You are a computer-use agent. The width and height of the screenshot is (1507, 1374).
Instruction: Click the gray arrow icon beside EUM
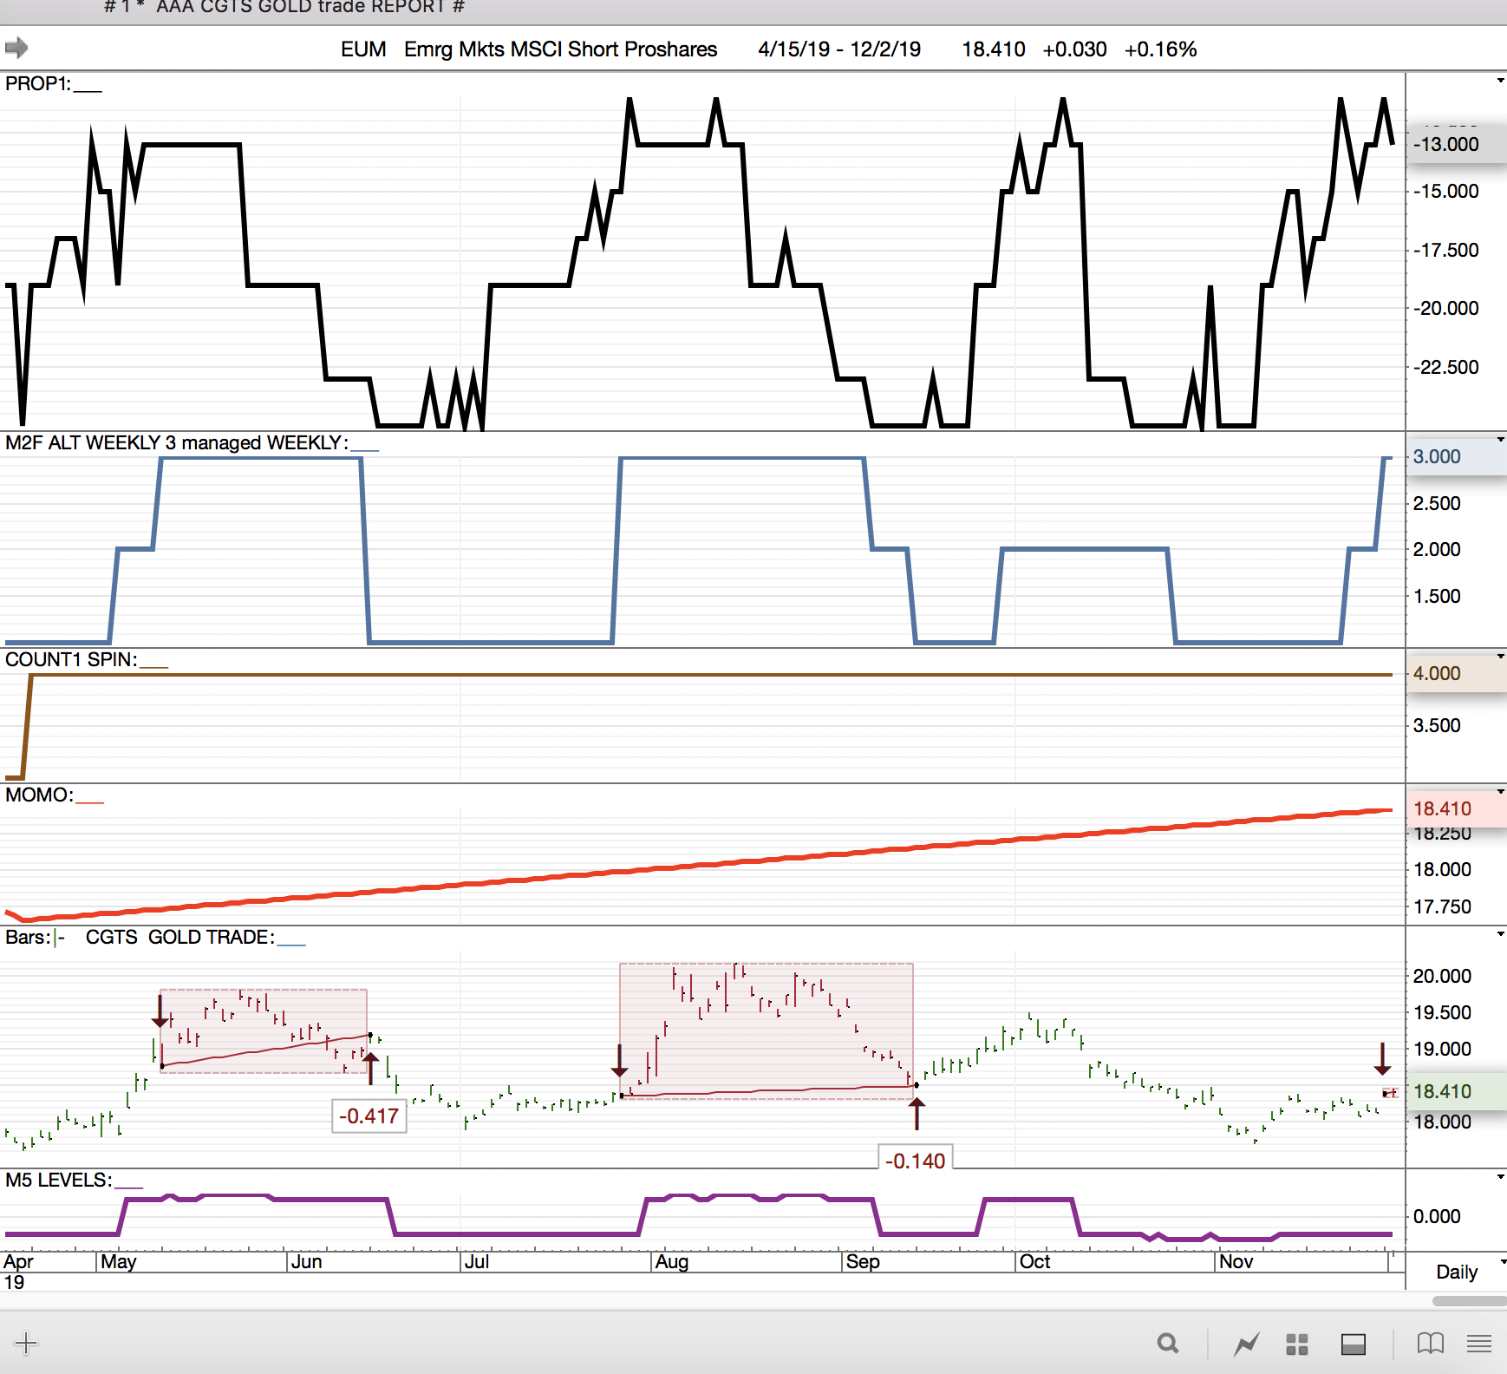pos(16,48)
